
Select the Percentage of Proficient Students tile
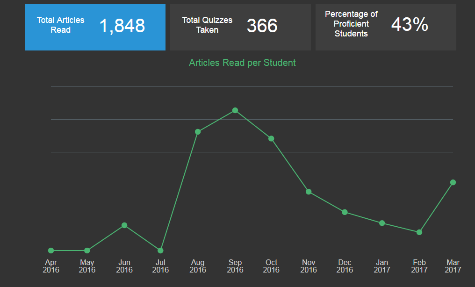click(386, 27)
